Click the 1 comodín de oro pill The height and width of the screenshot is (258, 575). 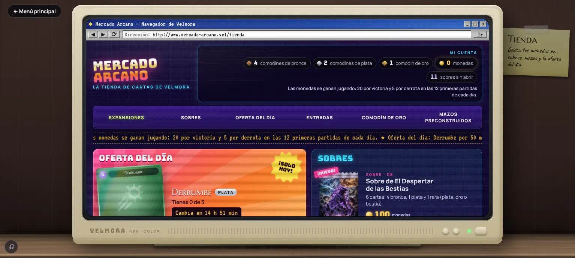pyautogui.click(x=406, y=63)
